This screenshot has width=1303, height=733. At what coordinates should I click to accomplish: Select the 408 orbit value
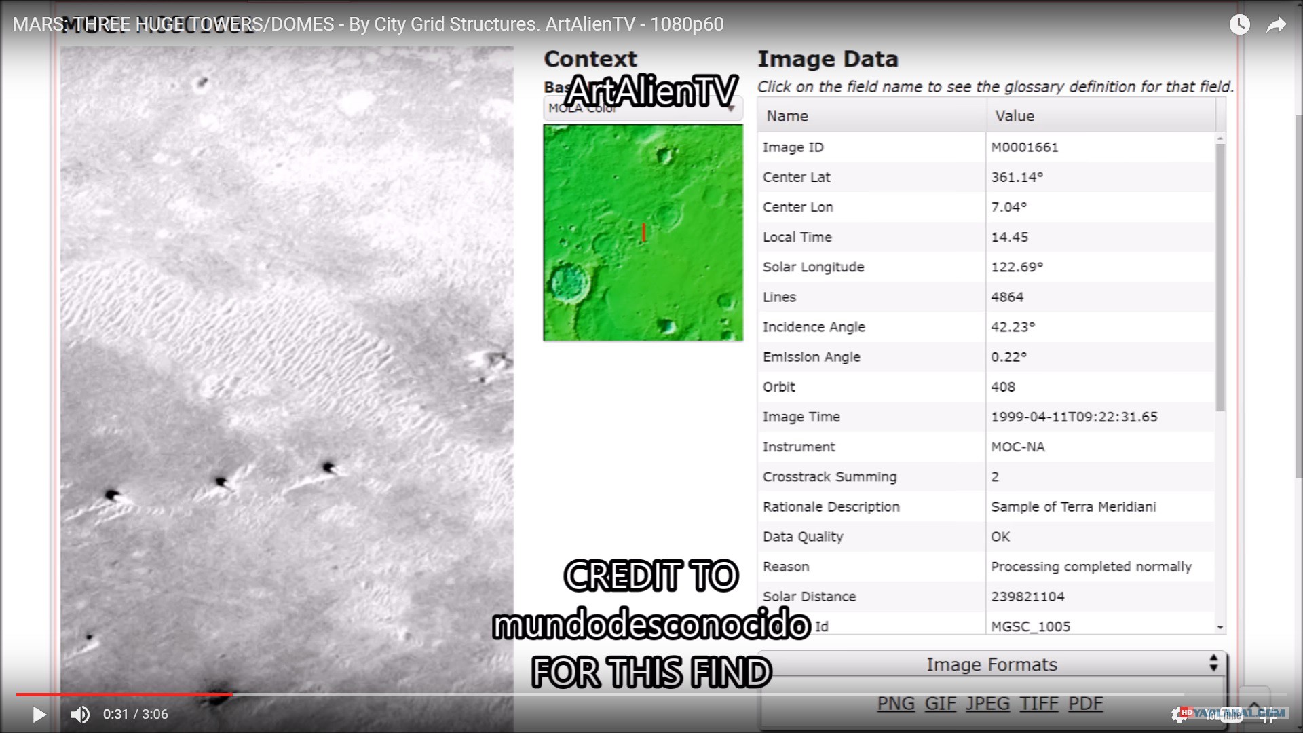tap(1003, 386)
